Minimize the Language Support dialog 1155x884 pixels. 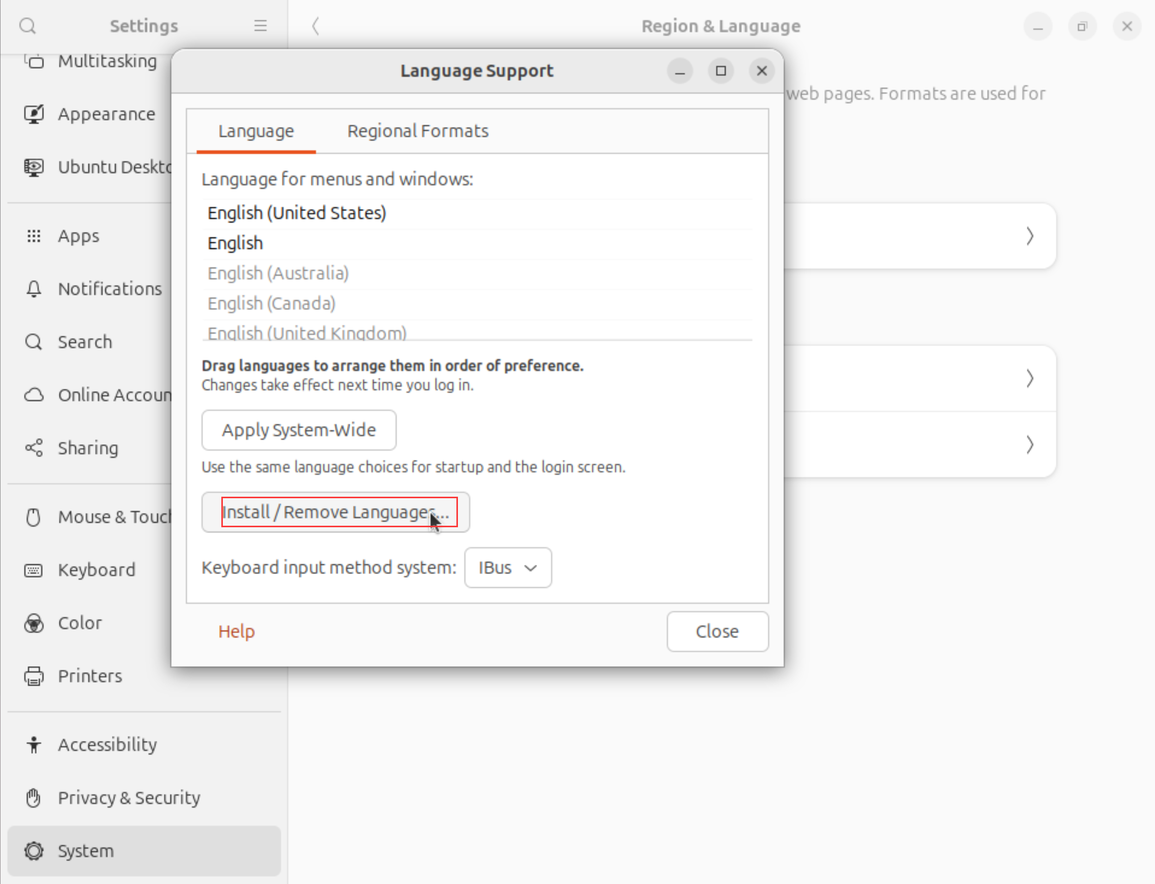(680, 71)
